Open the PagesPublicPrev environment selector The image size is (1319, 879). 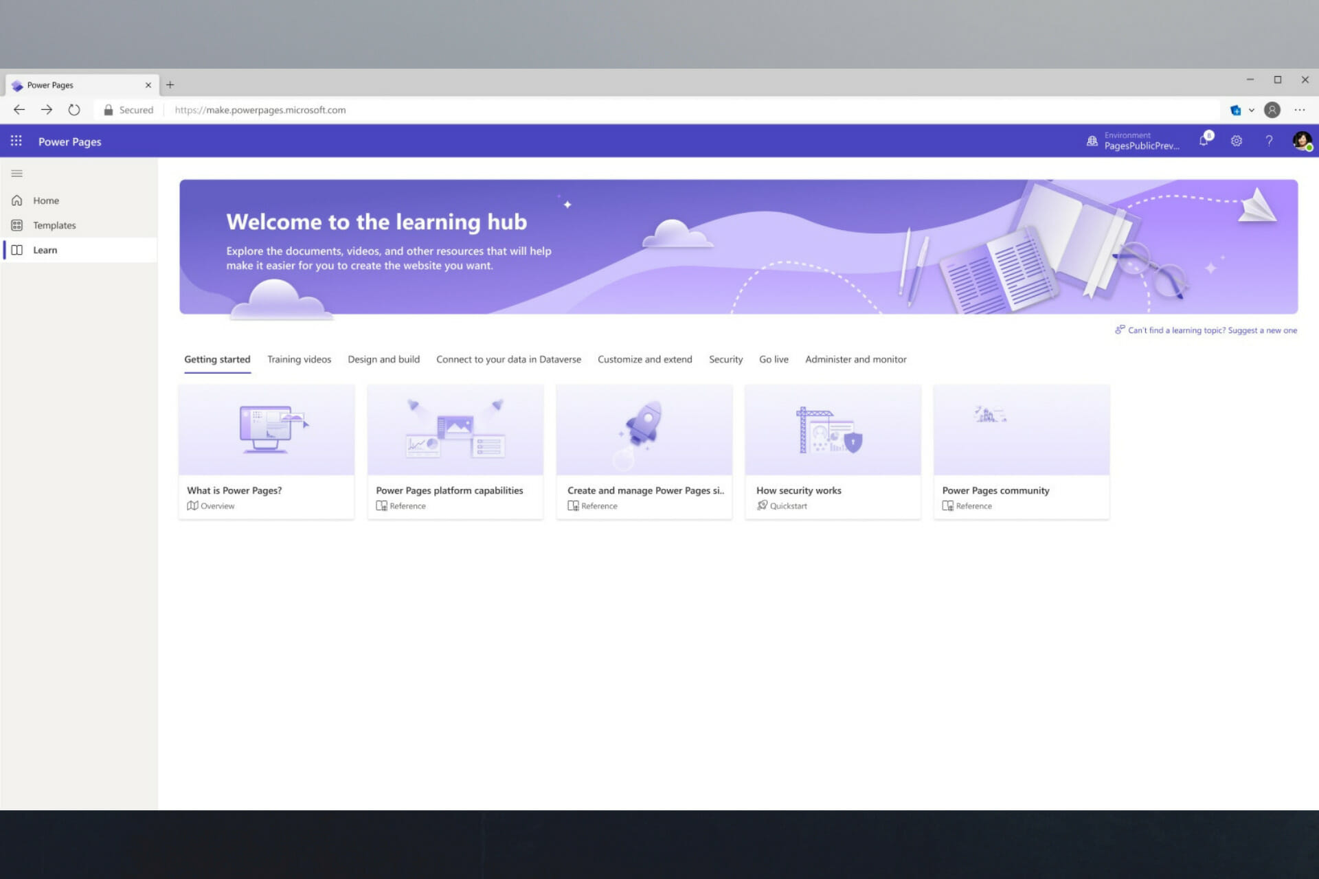coord(1141,141)
